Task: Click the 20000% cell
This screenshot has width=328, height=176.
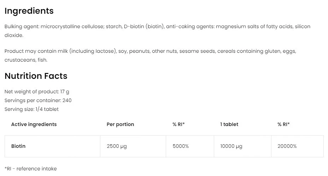Action: [287, 146]
